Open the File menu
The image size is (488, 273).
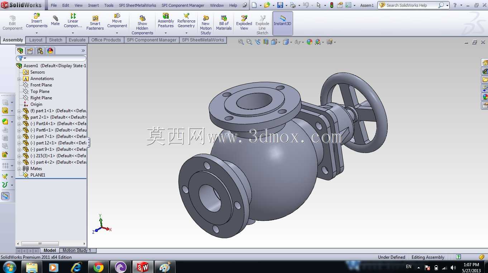[54, 5]
